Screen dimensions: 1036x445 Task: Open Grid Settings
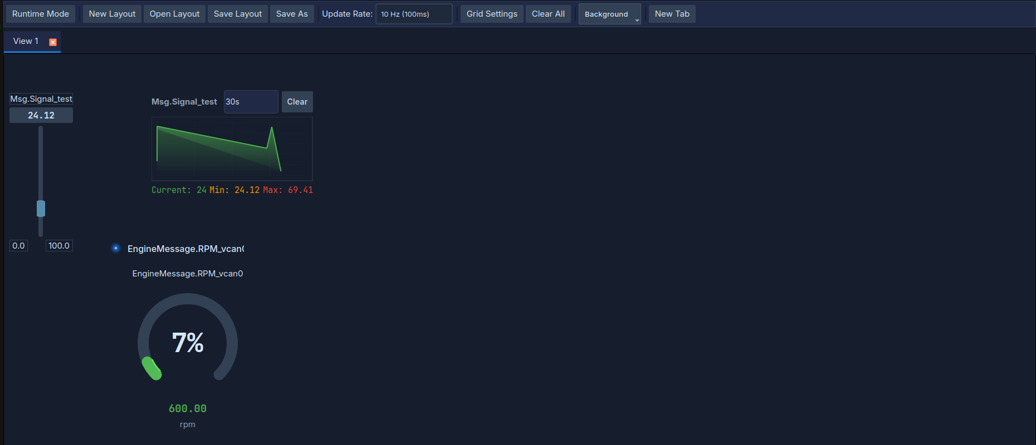(491, 14)
